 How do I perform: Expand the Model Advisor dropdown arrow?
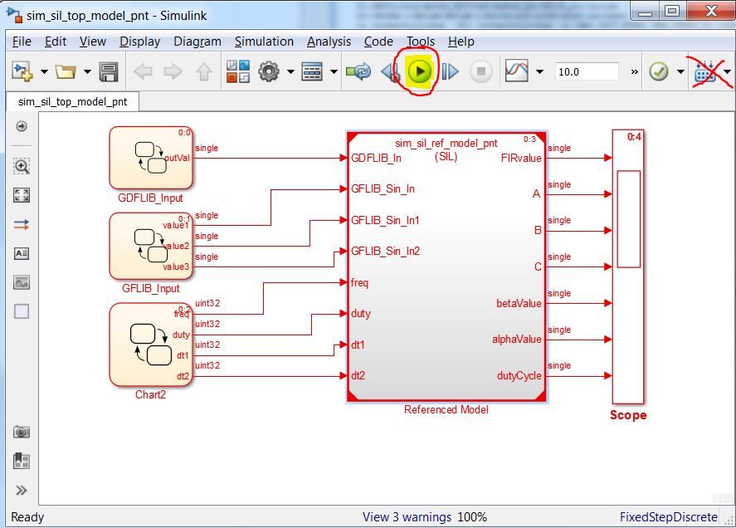(x=680, y=72)
